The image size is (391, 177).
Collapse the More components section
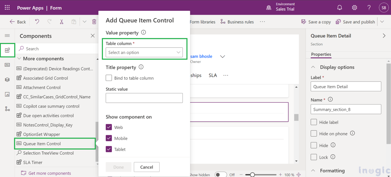click(19, 58)
